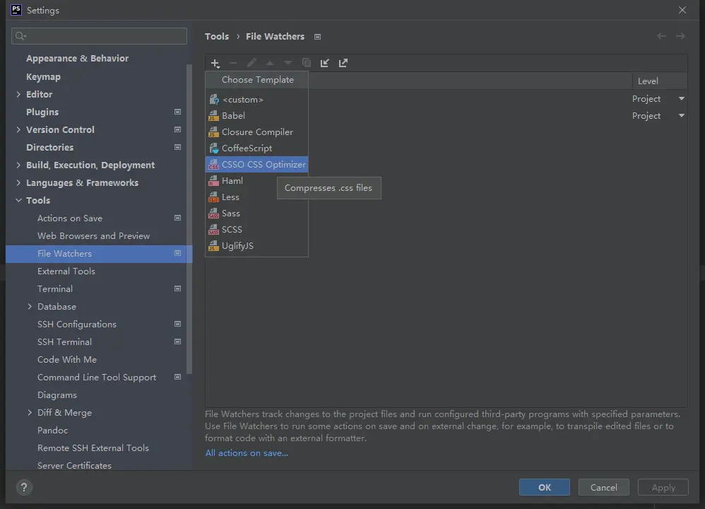Click the project-settings icon on SSH Configurations row
Viewport: 705px width, 509px height.
177,324
